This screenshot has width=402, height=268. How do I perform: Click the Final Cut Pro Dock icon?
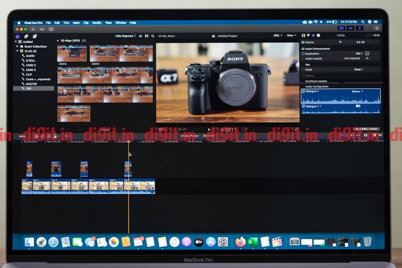tap(277, 242)
